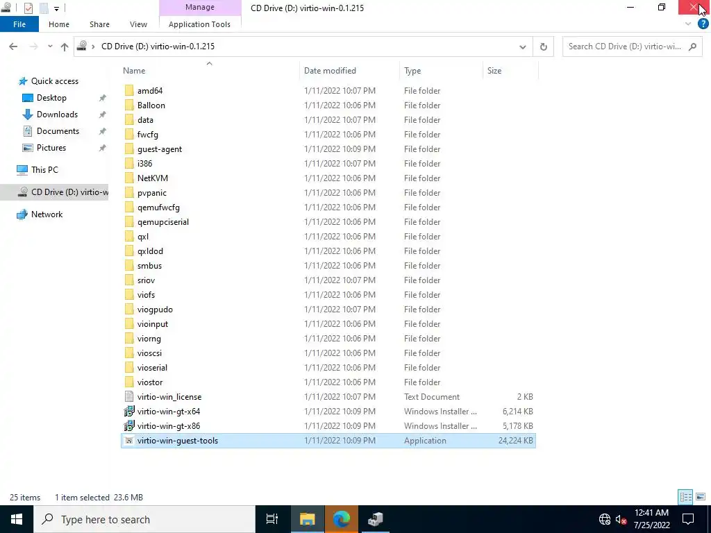711x533 pixels.
Task: Go up one folder level with the up arrow
Action: (x=65, y=46)
